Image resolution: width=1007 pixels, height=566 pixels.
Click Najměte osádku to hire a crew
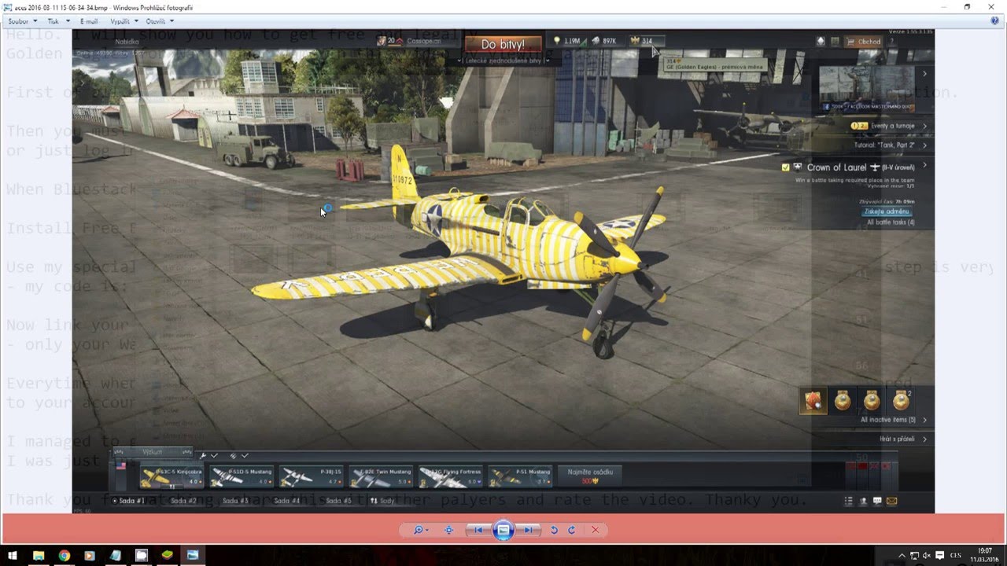click(x=590, y=475)
